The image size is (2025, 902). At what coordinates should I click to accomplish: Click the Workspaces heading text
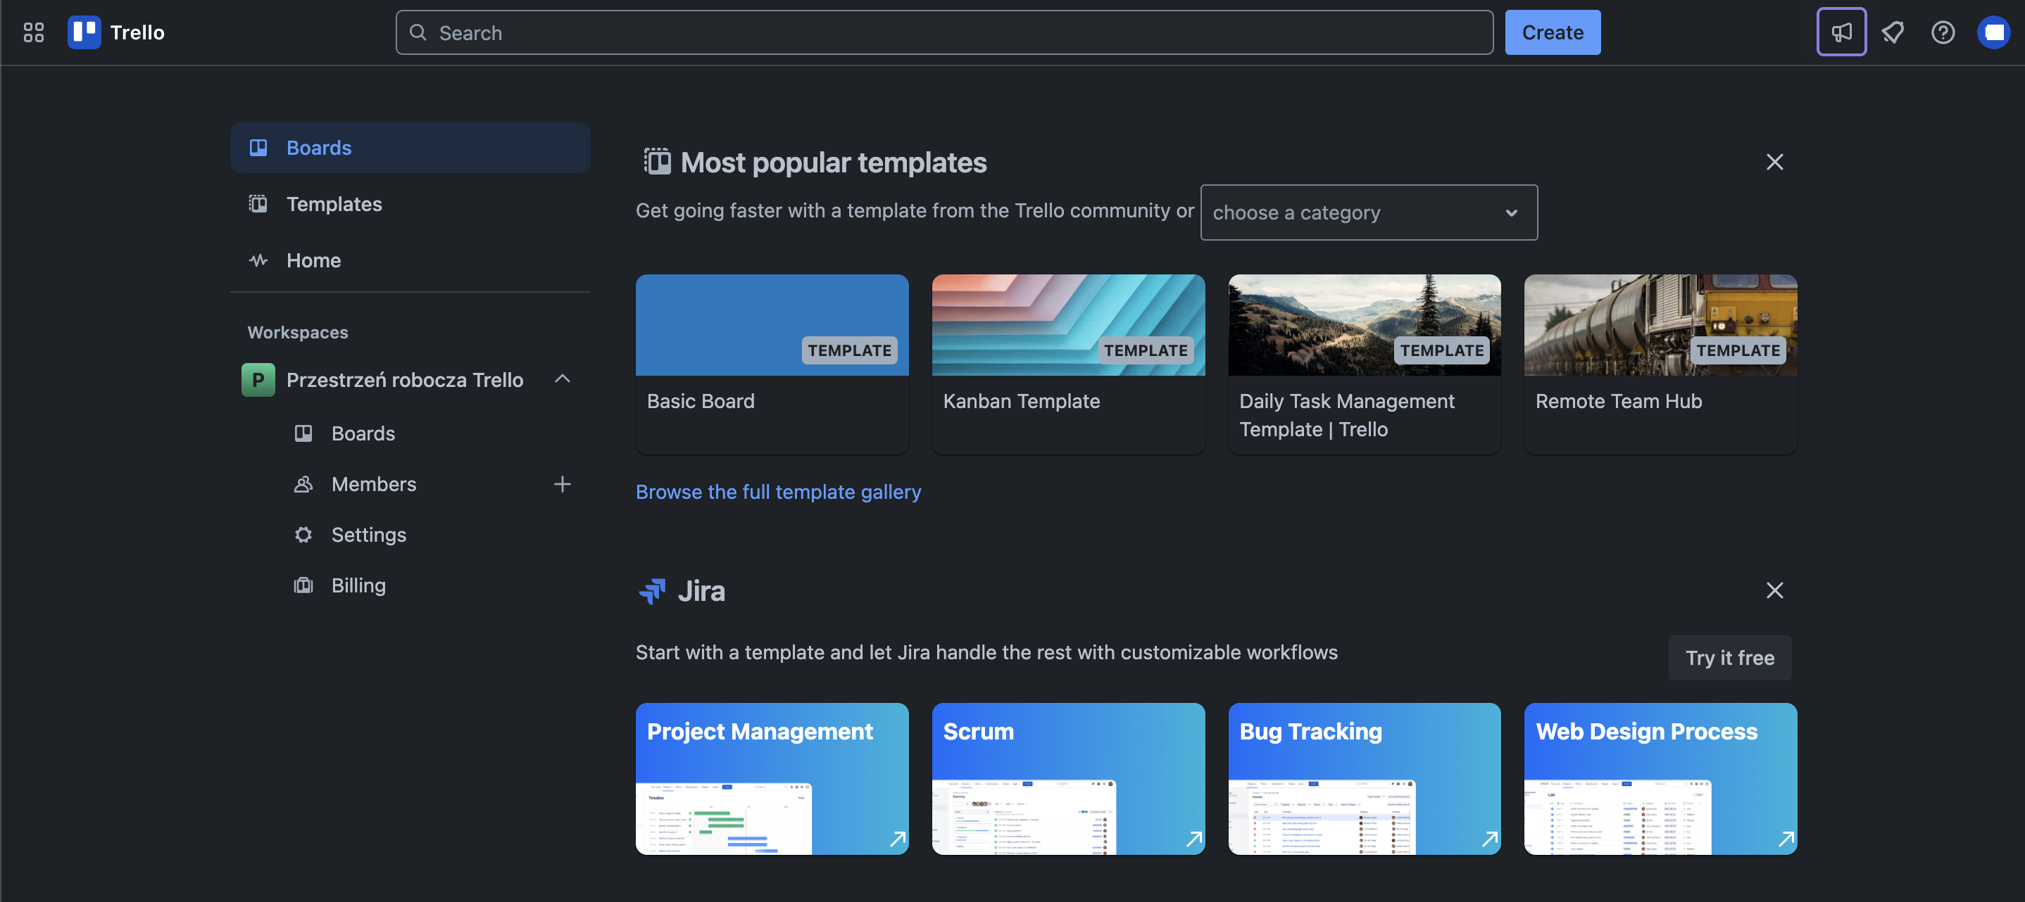(297, 331)
